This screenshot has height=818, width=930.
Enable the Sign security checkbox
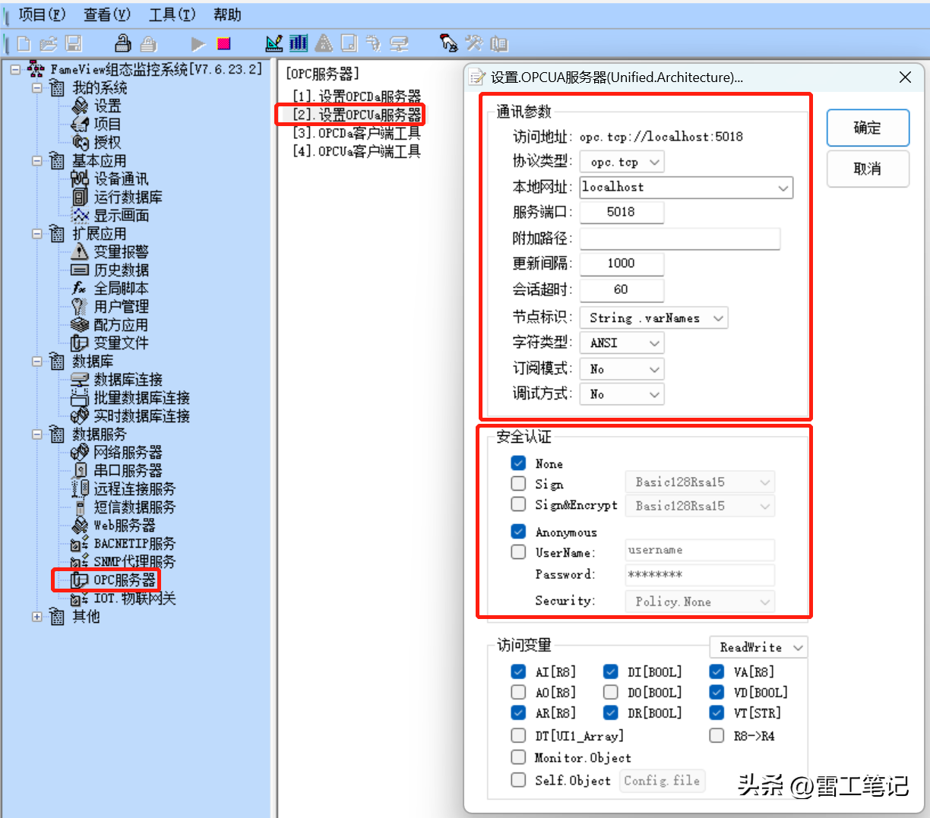518,484
